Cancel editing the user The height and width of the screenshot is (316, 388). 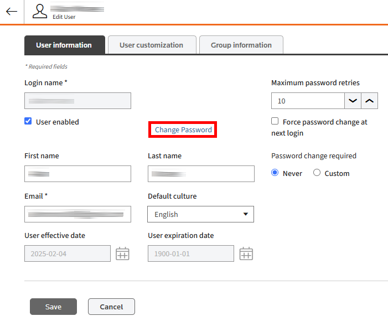(111, 307)
